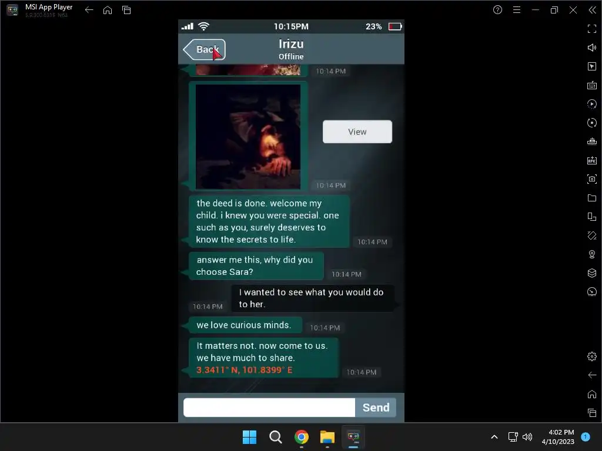This screenshot has height=451, width=602.
Task: Click the red coordinates 3.3411° N, 101.8399° E
Action: pos(244,370)
